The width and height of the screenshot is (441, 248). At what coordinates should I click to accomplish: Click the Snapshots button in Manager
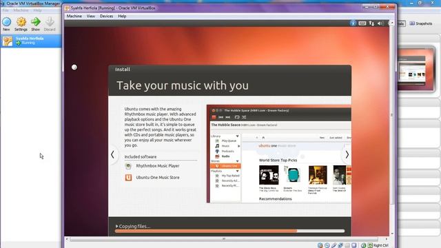click(x=421, y=23)
